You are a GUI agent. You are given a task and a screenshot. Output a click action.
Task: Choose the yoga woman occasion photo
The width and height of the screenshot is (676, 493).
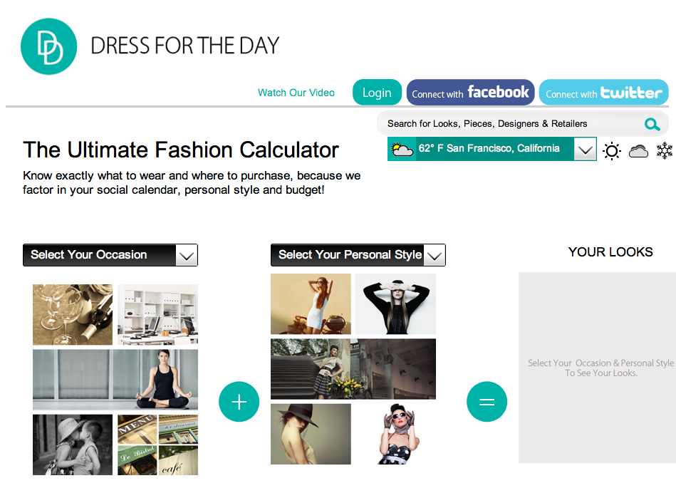115,379
